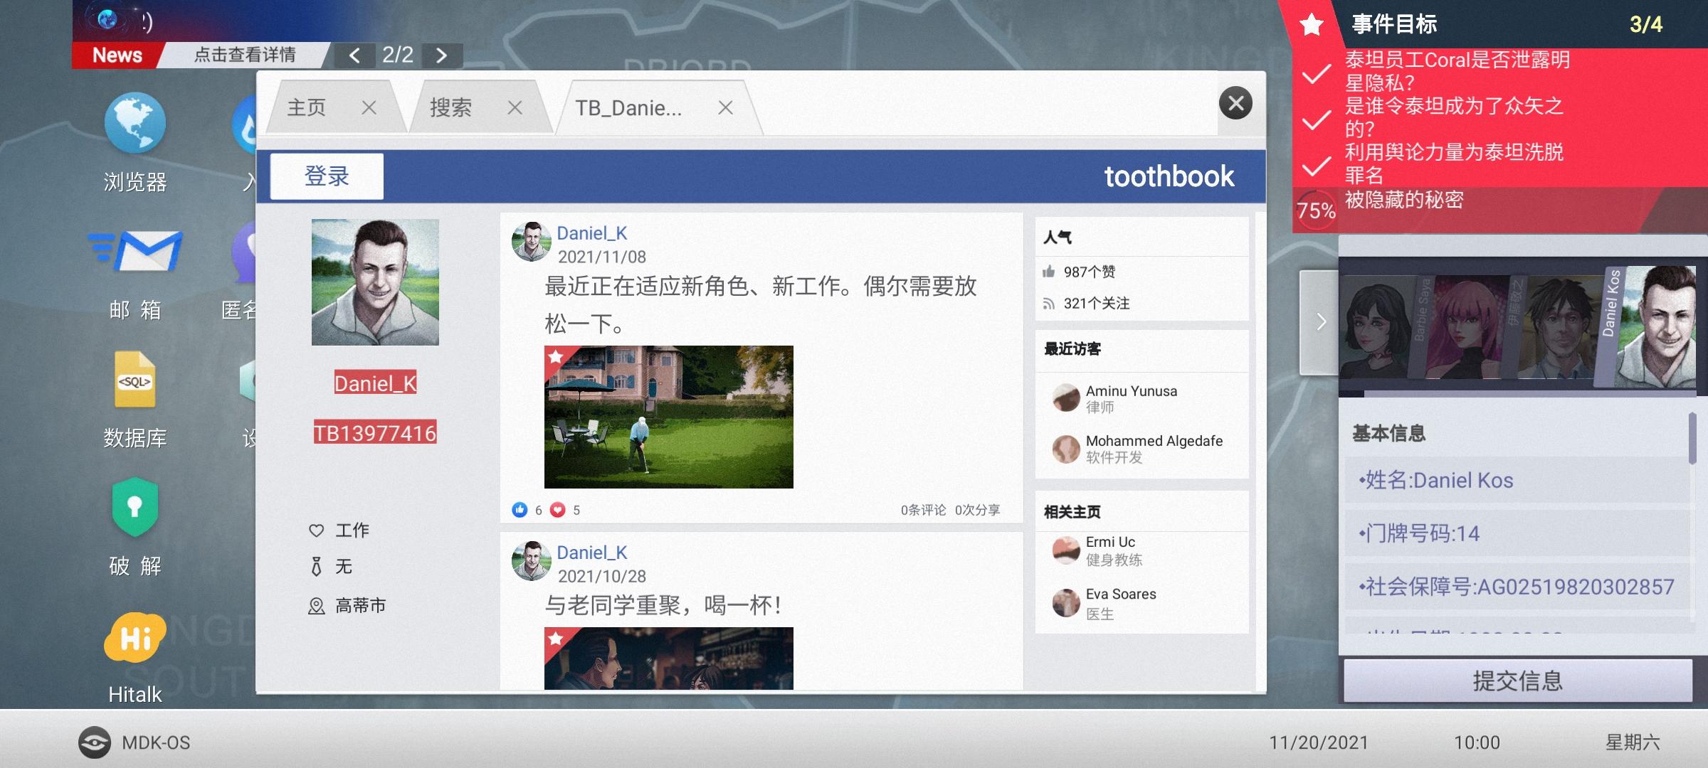1708x768 pixels.
Task: Open the 数据库 SQL database icon
Action: click(135, 379)
